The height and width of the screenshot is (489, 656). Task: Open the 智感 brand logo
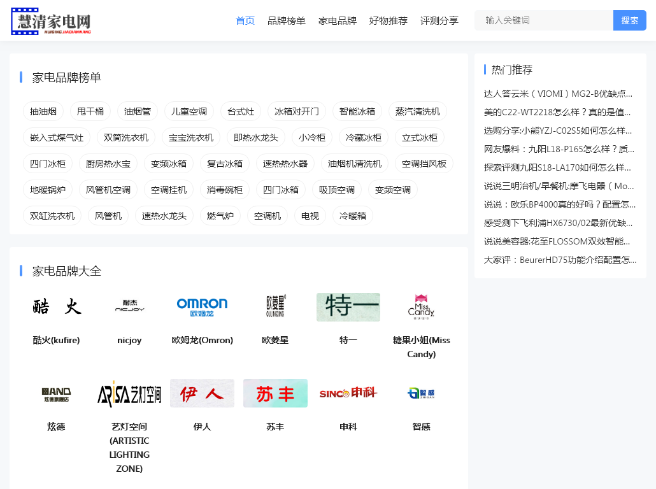[421, 393]
